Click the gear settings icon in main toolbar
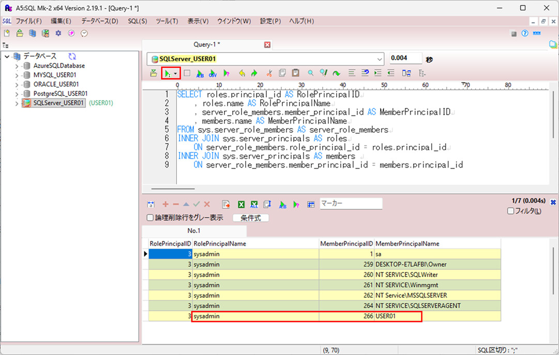The image size is (559, 355). tap(58, 33)
